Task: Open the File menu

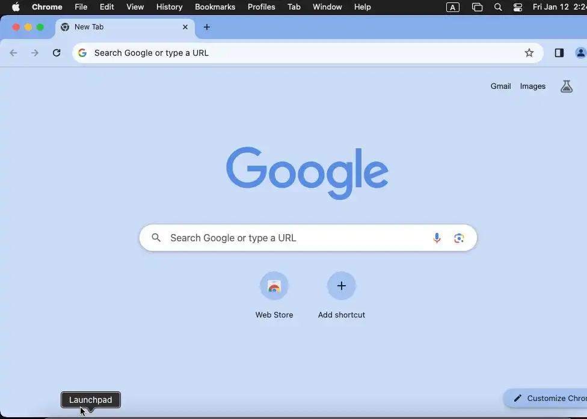Action: point(81,7)
